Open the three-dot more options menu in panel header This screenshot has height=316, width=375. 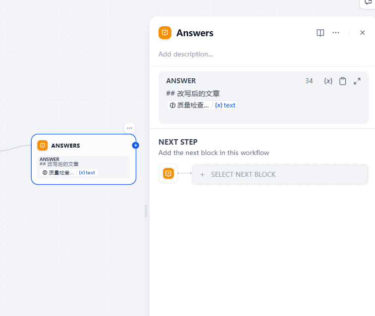point(336,33)
